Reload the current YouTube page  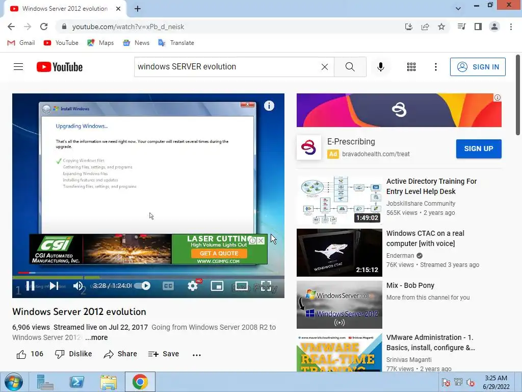(x=44, y=27)
